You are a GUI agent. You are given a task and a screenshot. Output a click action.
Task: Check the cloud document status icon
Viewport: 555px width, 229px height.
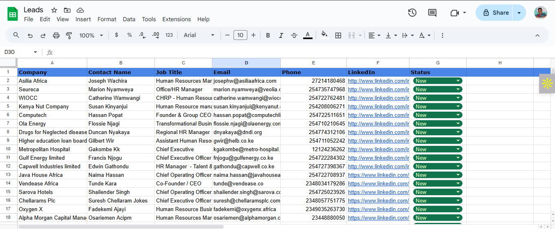point(80,10)
